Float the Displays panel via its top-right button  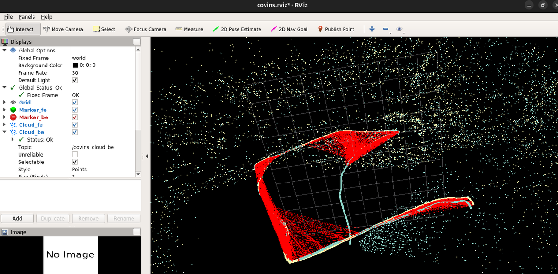pyautogui.click(x=137, y=42)
